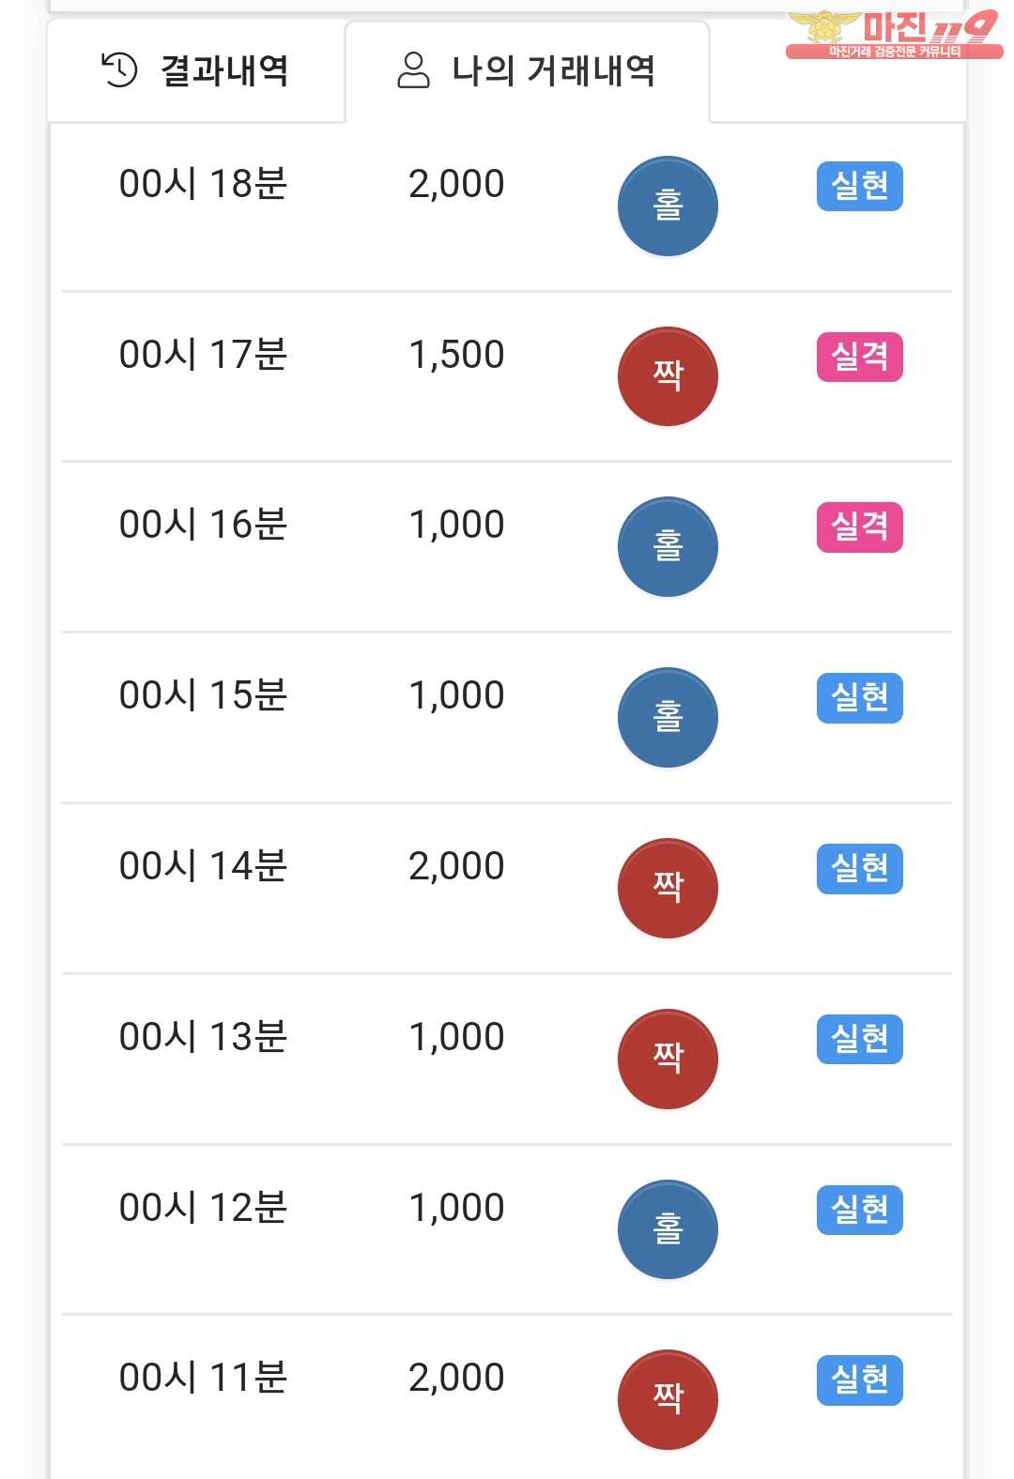Switch to 나의 거래내역 tab

[x=527, y=70]
